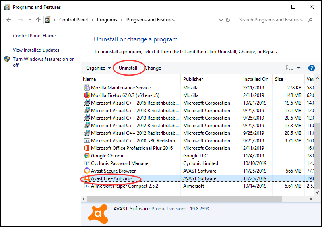Viewport: 322px width, 227px height.
Task: Click the Visual C++ 2015 Redistributable icon
Action: [x=87, y=103]
